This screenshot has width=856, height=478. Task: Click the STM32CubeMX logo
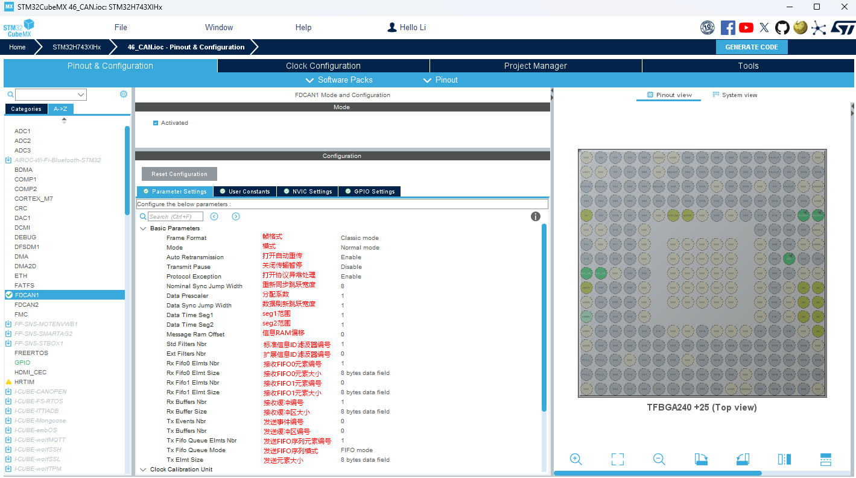coord(19,28)
